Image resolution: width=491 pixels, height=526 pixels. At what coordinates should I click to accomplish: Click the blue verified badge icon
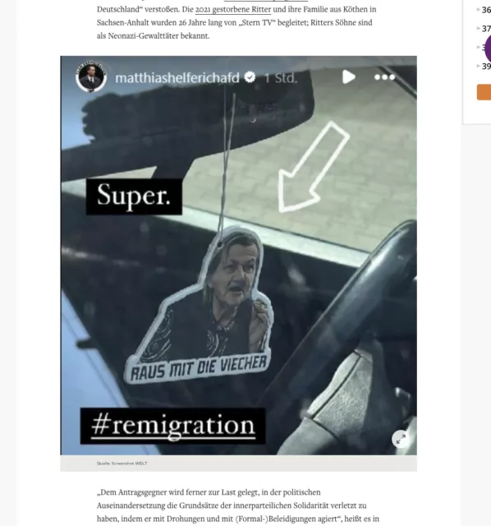(250, 77)
